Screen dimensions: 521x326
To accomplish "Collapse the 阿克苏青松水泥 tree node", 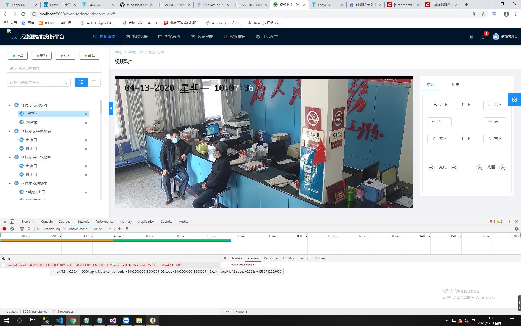I will (10, 105).
